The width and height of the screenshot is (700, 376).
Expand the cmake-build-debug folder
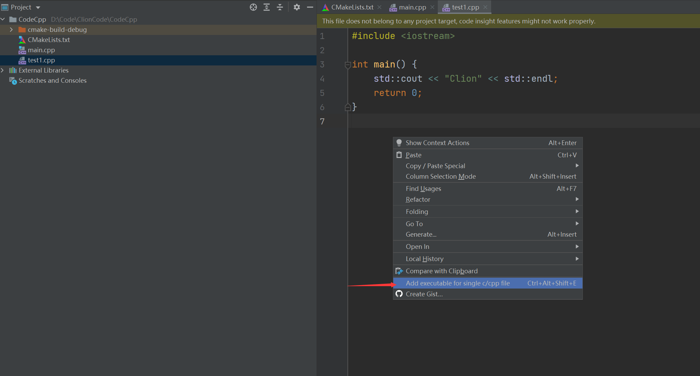point(11,29)
